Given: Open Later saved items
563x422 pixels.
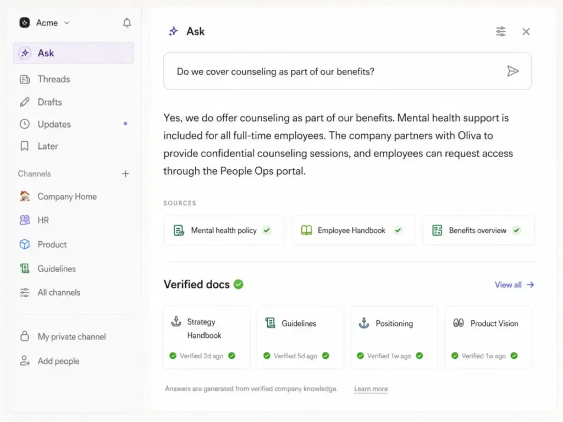Looking at the screenshot, I should tap(74, 146).
